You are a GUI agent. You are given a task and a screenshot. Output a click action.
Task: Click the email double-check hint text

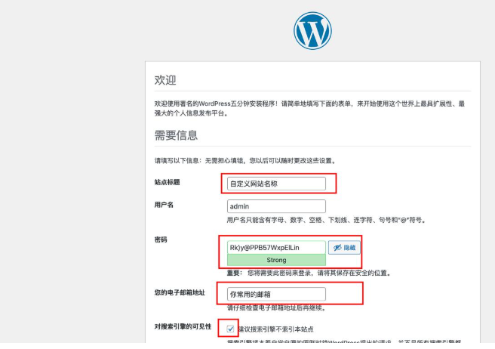[276, 307]
